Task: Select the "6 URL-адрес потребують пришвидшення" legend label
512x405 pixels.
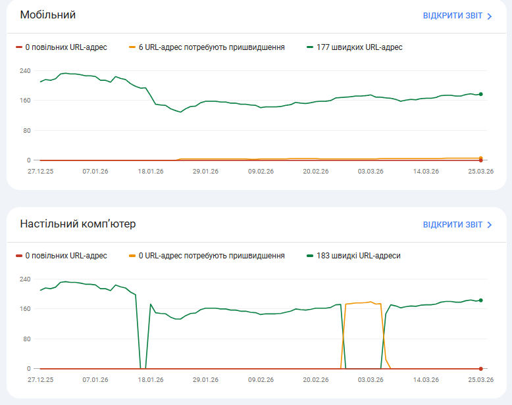Action: coord(211,47)
